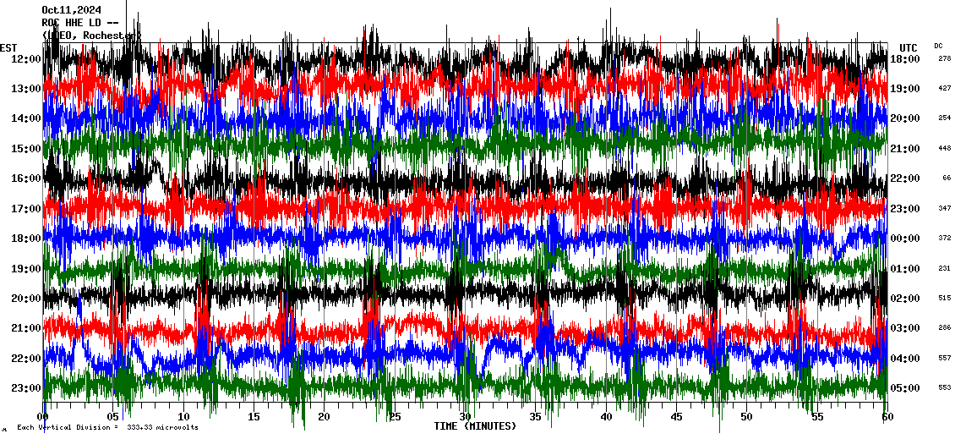The height and width of the screenshot is (439, 955).
Task: Click the 05:00 UTC time label
Action: click(x=905, y=388)
